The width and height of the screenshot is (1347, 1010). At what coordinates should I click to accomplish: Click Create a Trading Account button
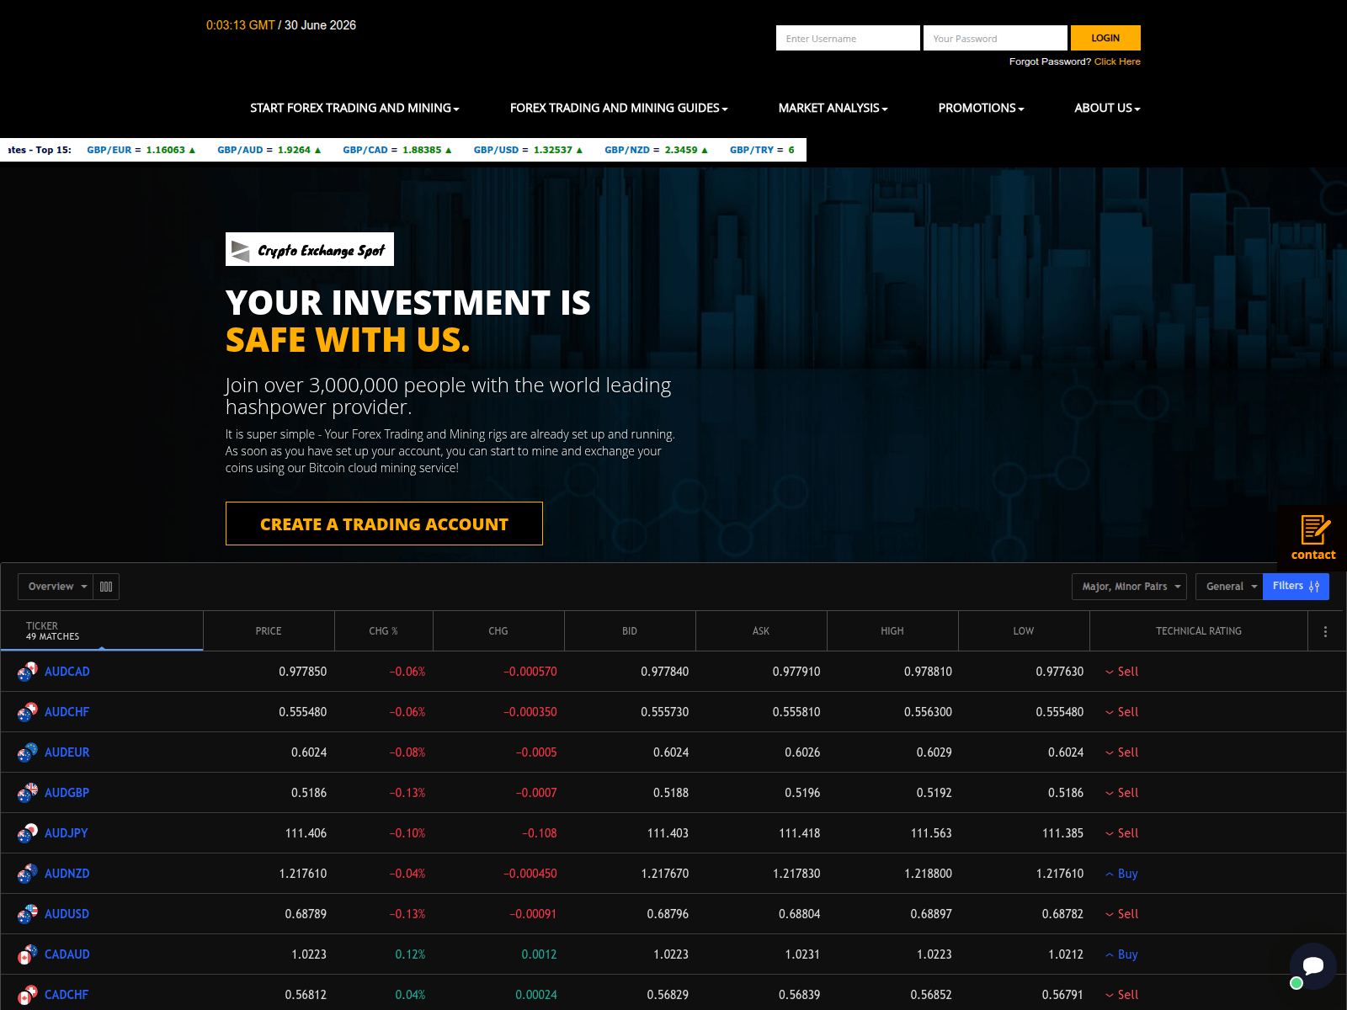pos(384,524)
